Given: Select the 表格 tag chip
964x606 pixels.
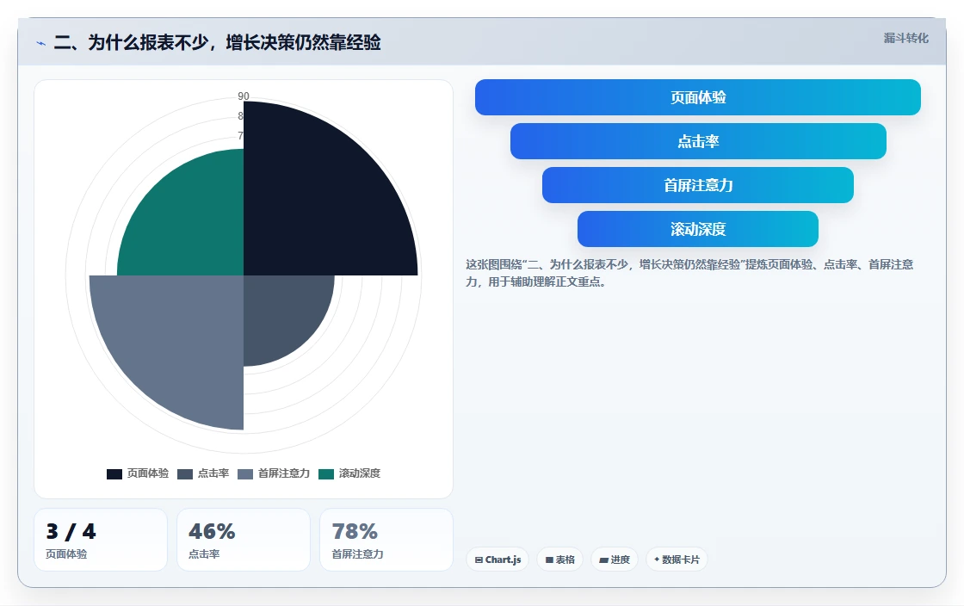Looking at the screenshot, I should [x=560, y=560].
